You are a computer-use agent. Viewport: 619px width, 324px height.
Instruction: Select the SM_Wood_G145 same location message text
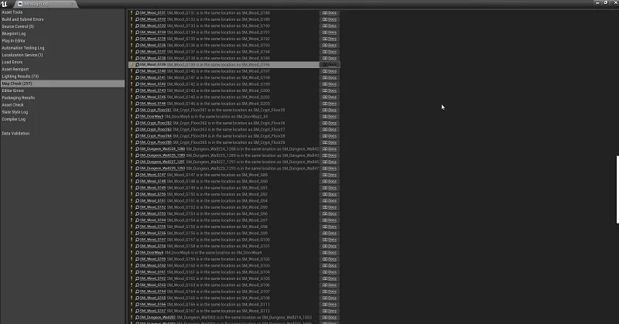point(218,97)
